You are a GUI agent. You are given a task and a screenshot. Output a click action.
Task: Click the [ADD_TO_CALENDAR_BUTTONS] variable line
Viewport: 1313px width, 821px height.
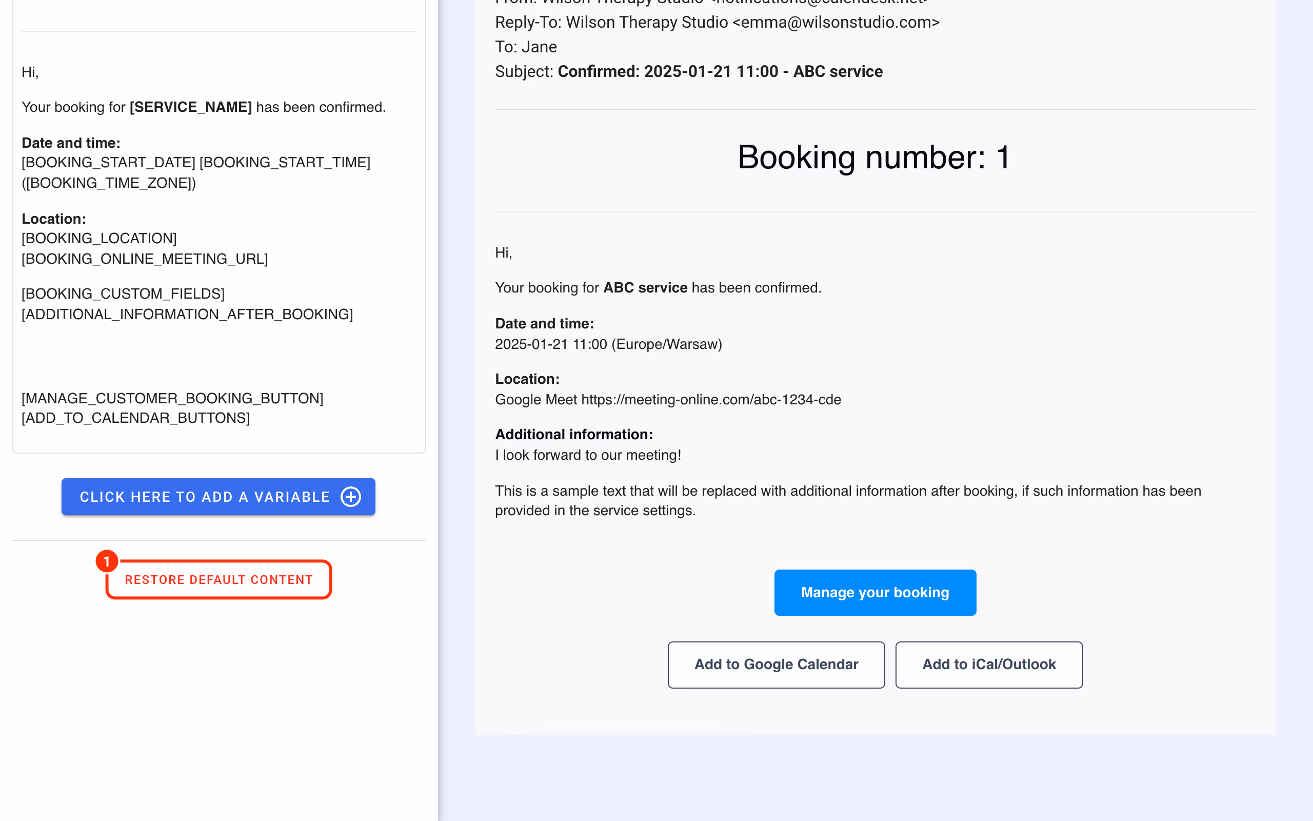pos(135,418)
